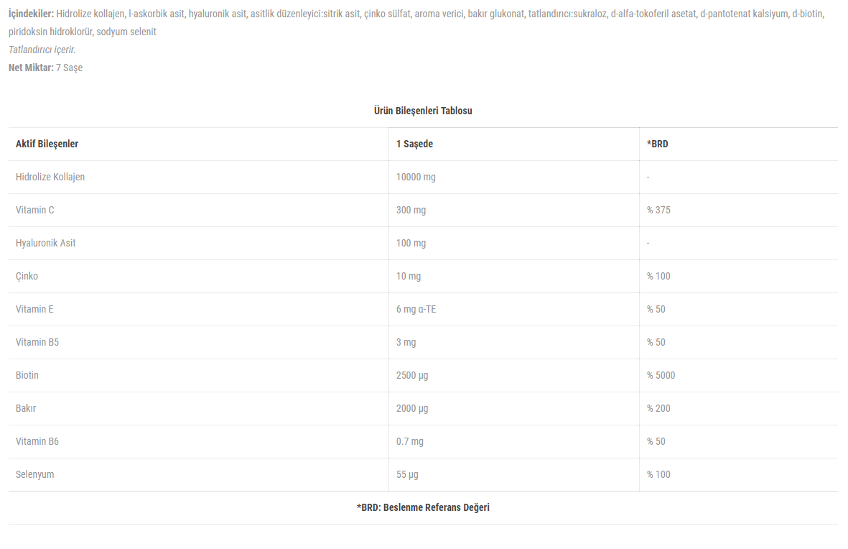Select the 'Hidrolize Kollajen' row label
The width and height of the screenshot is (848, 549).
[50, 177]
